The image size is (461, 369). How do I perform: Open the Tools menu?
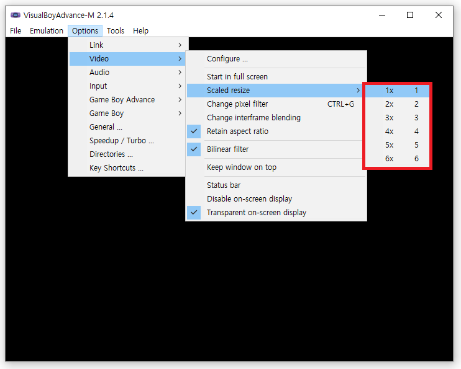116,31
